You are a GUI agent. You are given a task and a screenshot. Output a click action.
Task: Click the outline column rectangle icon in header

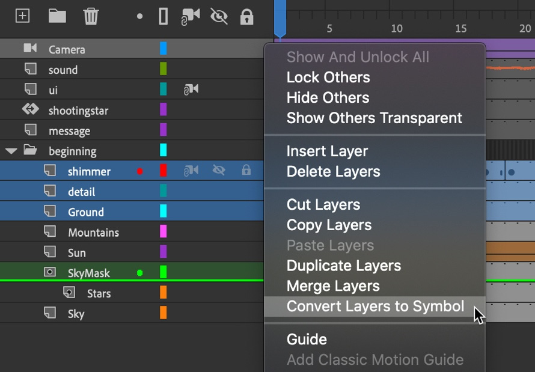tap(164, 16)
